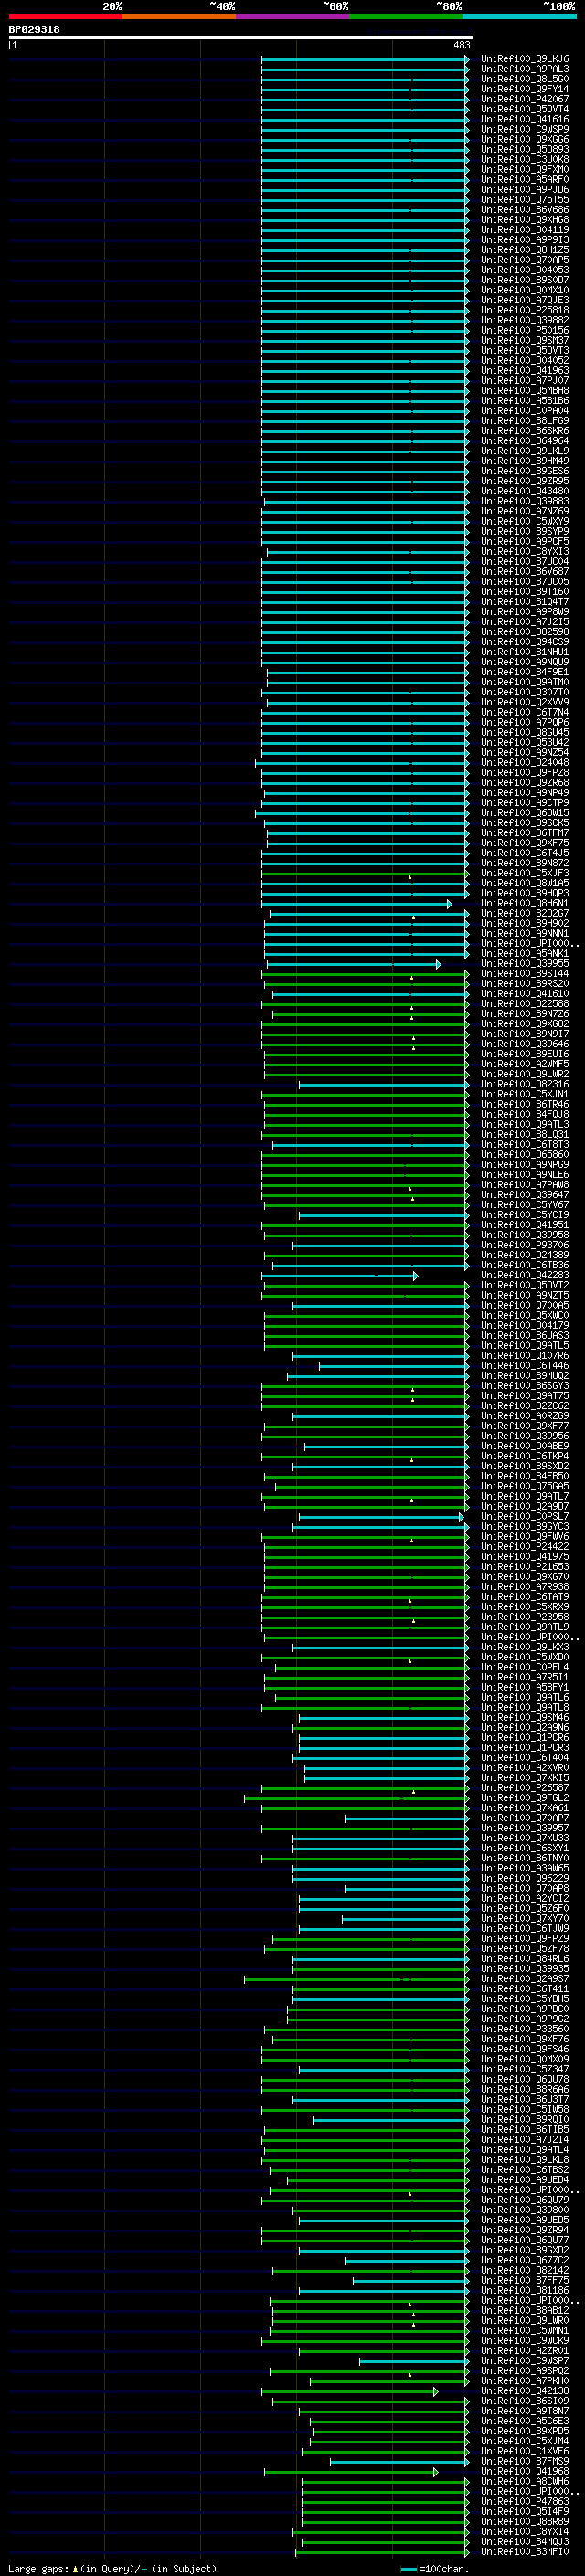Click the truncated cyan bar arrowhead for UniRef100_Q8H6N1
The image size is (585, 2576).
click(449, 904)
